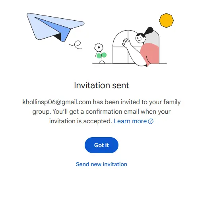221x200 pixels.
Task: Click the woman's pink shirt
Action: pos(150,54)
